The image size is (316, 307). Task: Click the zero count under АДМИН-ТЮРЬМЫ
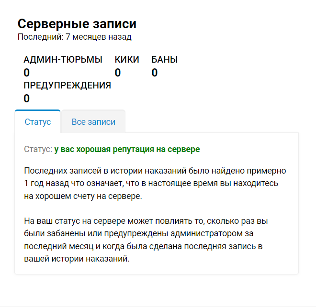pyautogui.click(x=27, y=73)
